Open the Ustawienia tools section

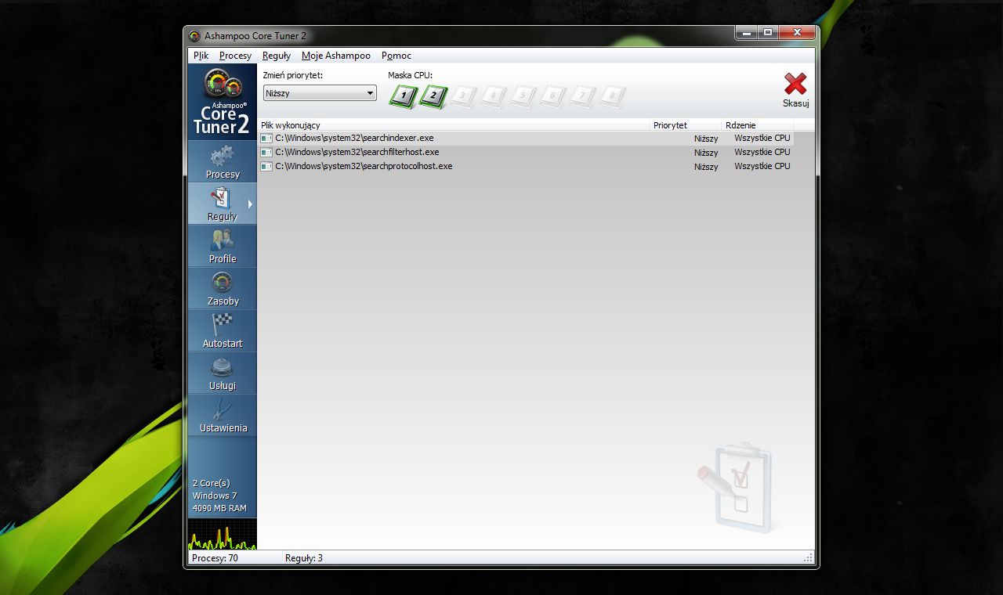(223, 415)
